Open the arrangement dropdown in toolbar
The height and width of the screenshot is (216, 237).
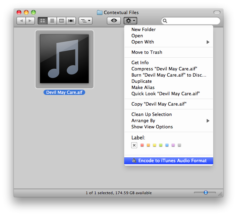point(85,21)
